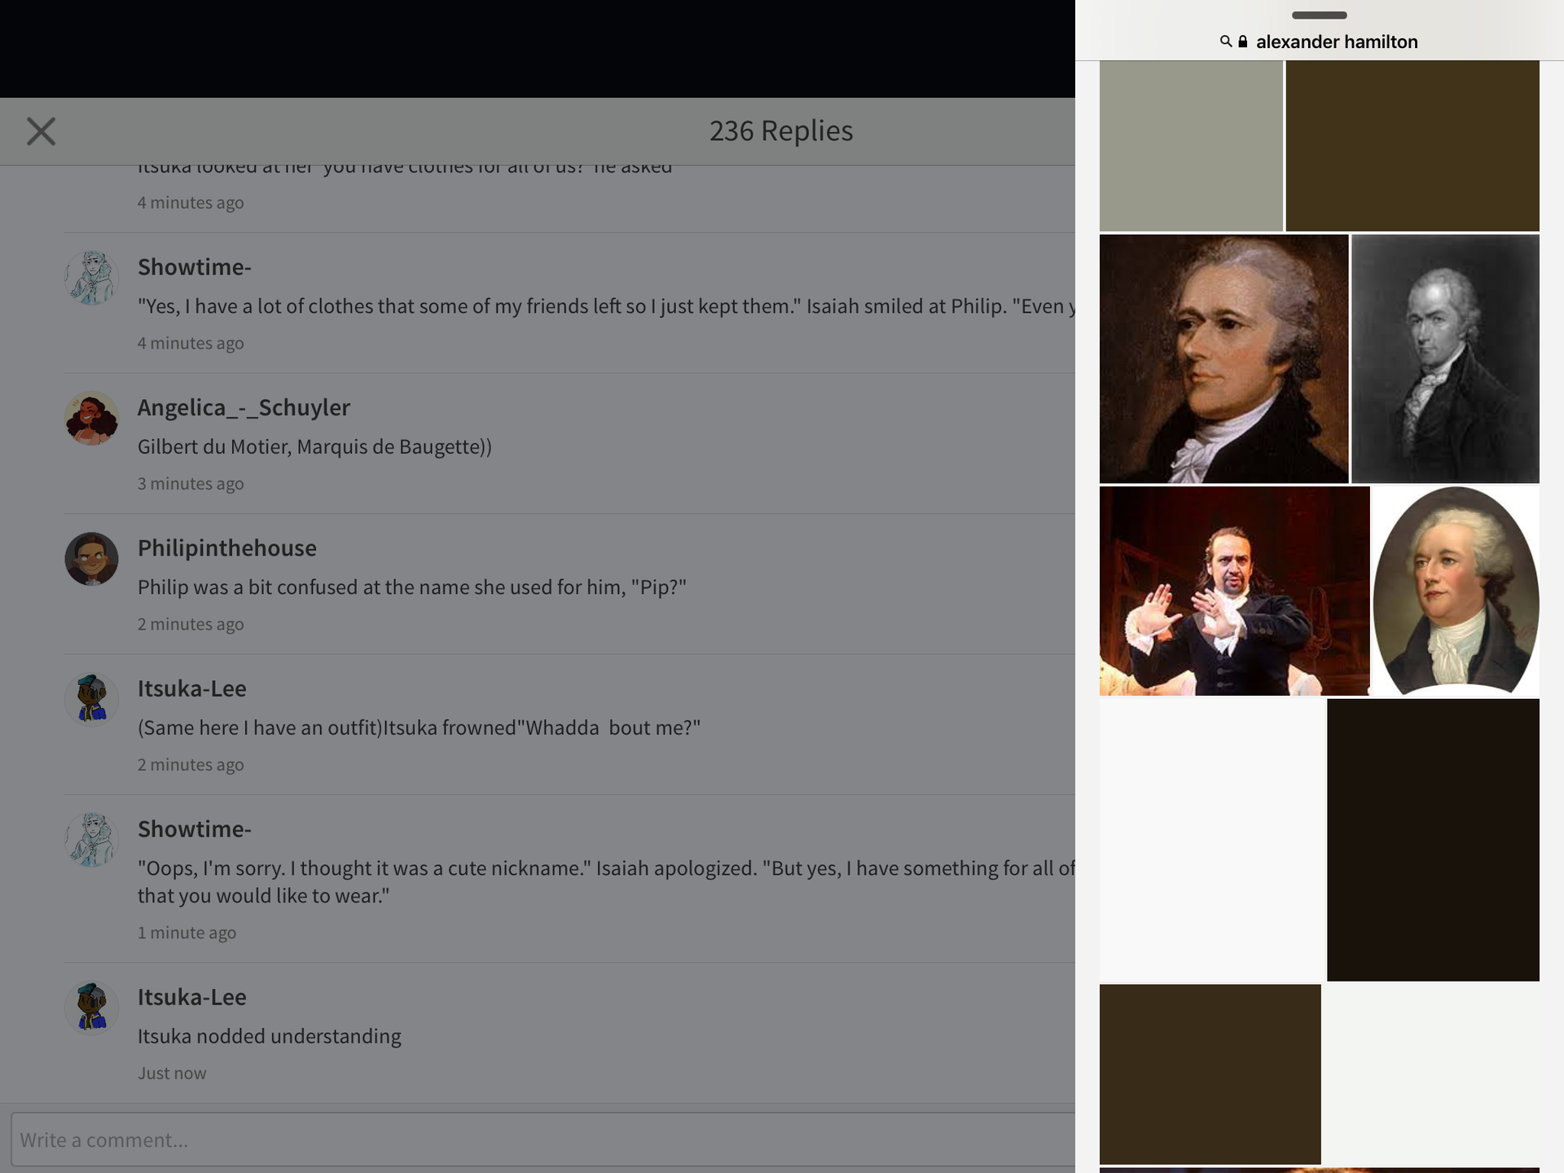
Task: Open username Angelica_-_Schuyler
Action: pos(244,407)
